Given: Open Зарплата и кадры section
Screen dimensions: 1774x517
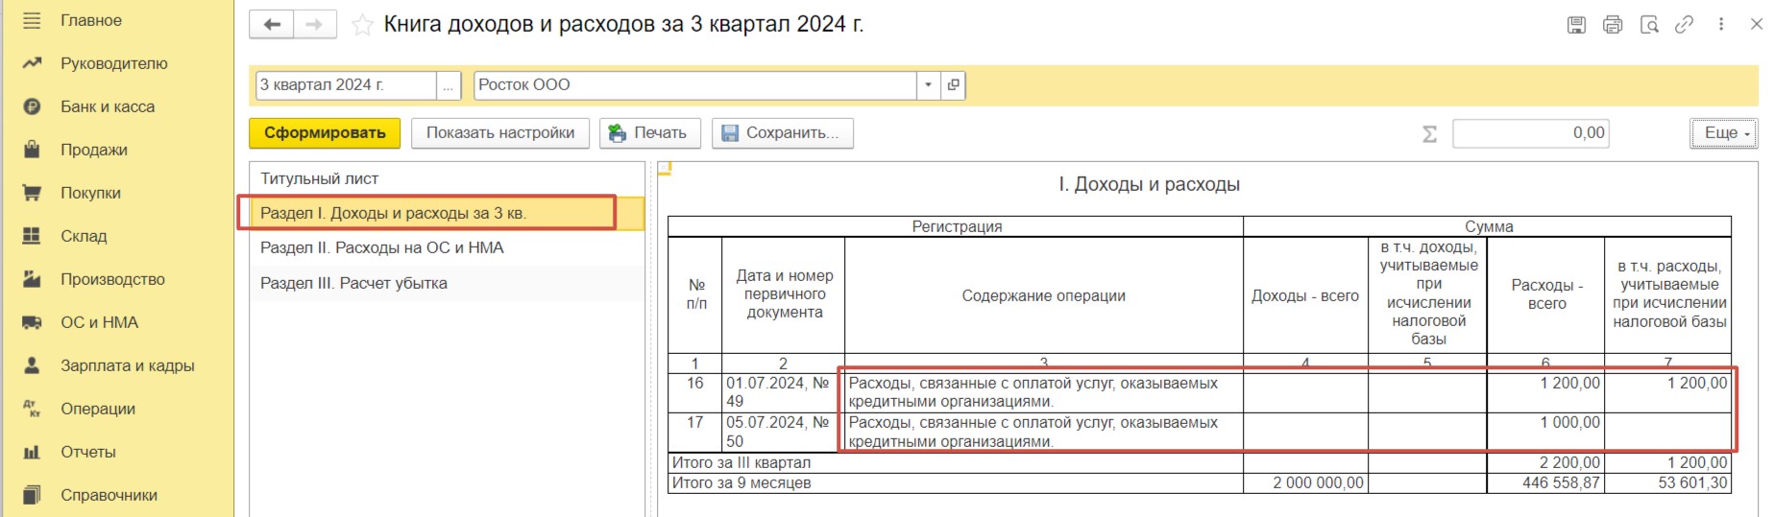Looking at the screenshot, I should (x=127, y=365).
